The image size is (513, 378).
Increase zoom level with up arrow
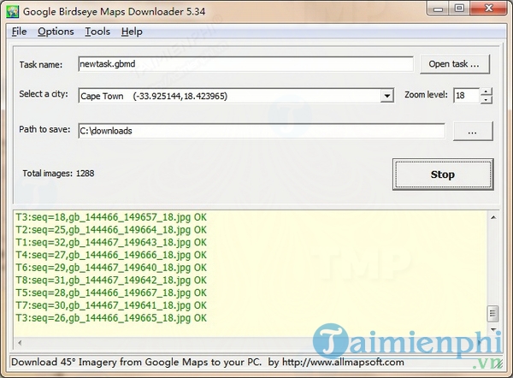[x=486, y=92]
